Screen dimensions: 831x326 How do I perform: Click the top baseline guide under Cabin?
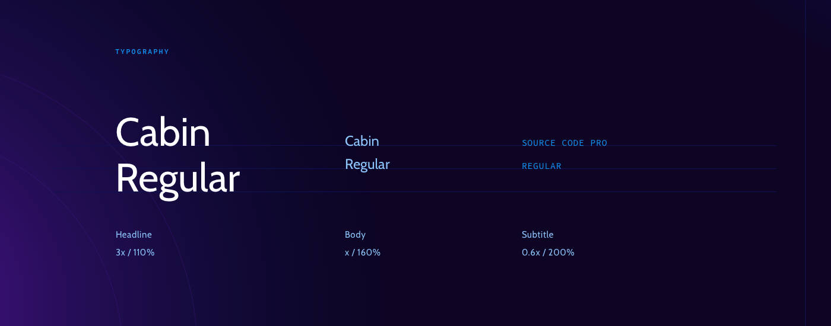[x=445, y=145]
